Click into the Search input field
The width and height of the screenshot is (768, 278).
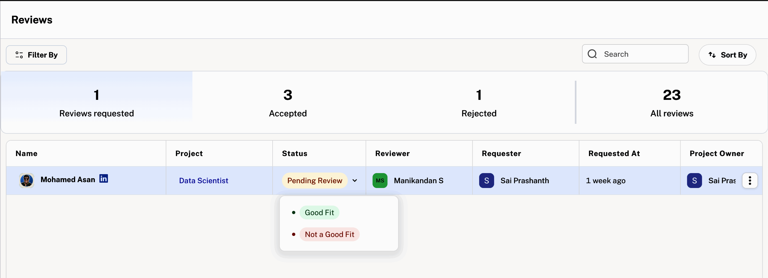(x=641, y=54)
